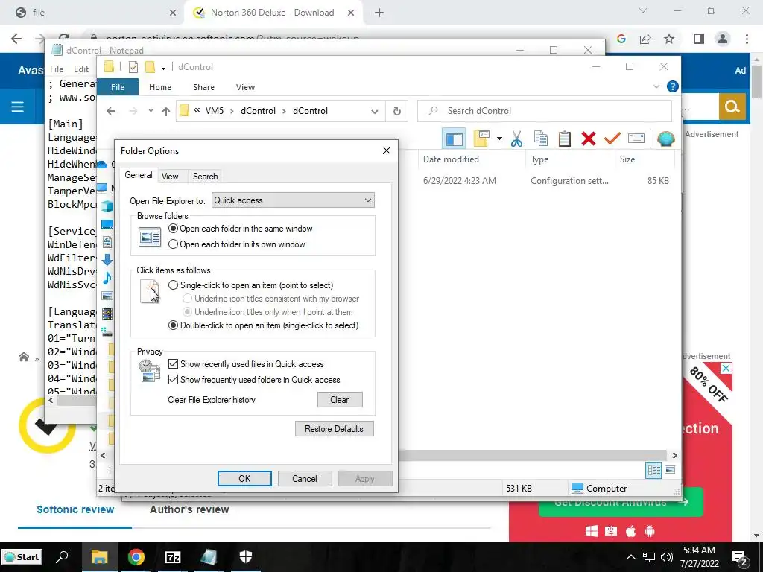Open Notepad File menu
This screenshot has width=763, height=572.
[57, 69]
